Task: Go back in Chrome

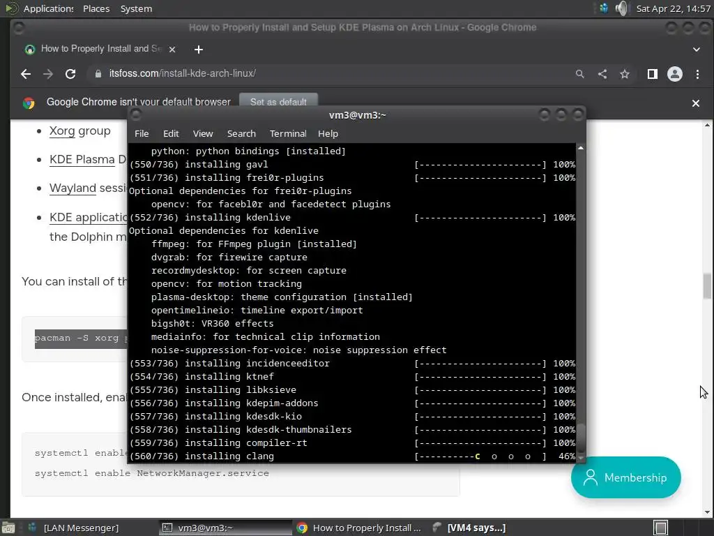Action: [x=26, y=74]
